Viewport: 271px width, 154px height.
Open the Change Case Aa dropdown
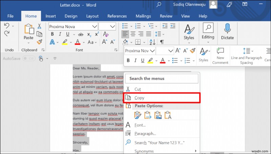(92, 42)
